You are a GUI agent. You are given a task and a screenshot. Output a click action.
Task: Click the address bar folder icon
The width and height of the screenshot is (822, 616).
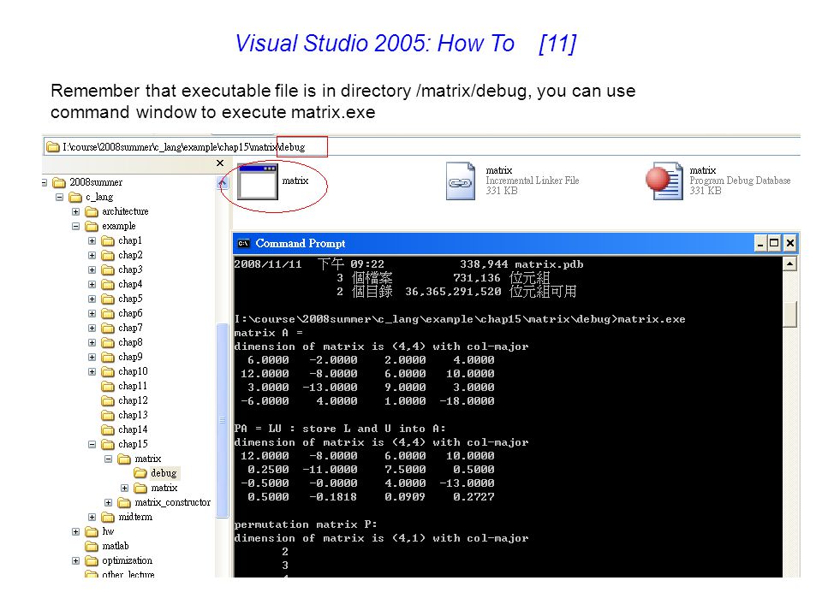pyautogui.click(x=53, y=146)
